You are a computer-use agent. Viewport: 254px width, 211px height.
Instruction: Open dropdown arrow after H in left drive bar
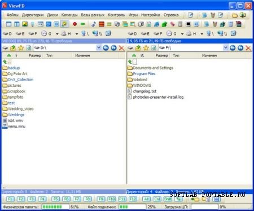click(x=77, y=34)
